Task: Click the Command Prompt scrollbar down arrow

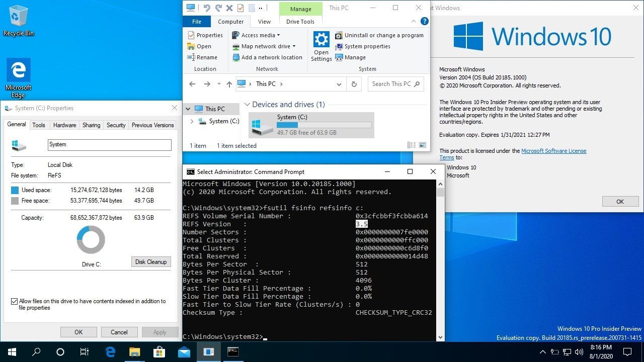Action: point(440,337)
